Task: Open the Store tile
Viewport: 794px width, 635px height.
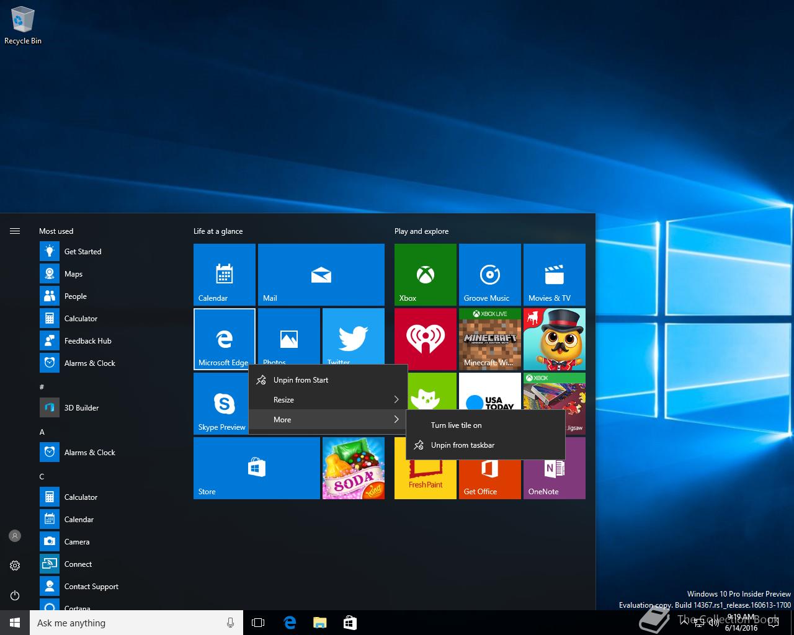Action: click(x=257, y=468)
